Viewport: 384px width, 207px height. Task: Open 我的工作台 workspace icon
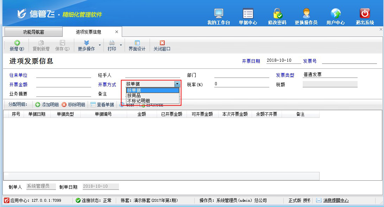[x=219, y=14]
